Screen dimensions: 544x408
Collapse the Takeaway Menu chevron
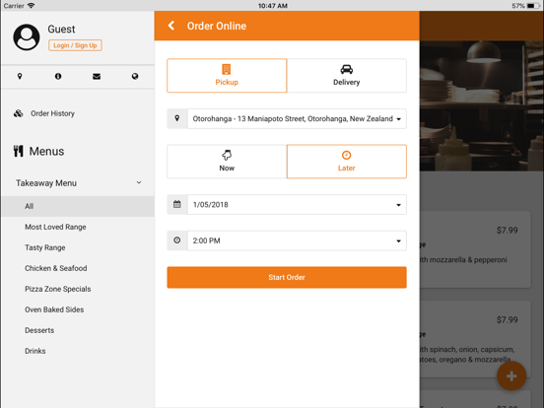(139, 182)
